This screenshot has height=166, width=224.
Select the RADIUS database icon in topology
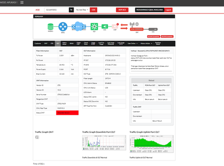[x=51, y=26]
